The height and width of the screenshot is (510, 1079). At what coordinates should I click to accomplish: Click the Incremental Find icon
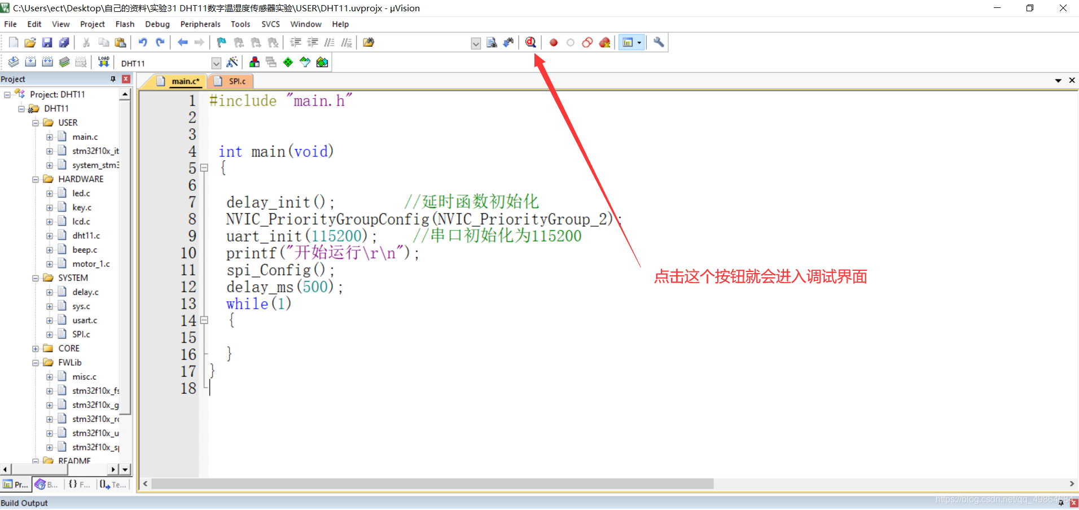point(508,42)
